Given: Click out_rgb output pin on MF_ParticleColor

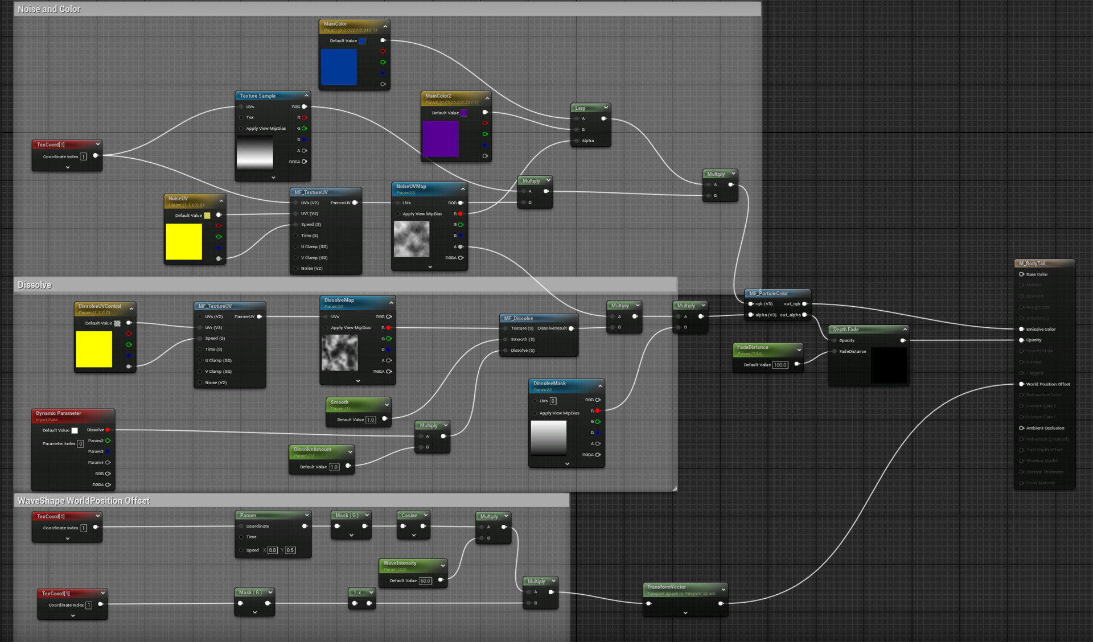Looking at the screenshot, I should click(804, 304).
